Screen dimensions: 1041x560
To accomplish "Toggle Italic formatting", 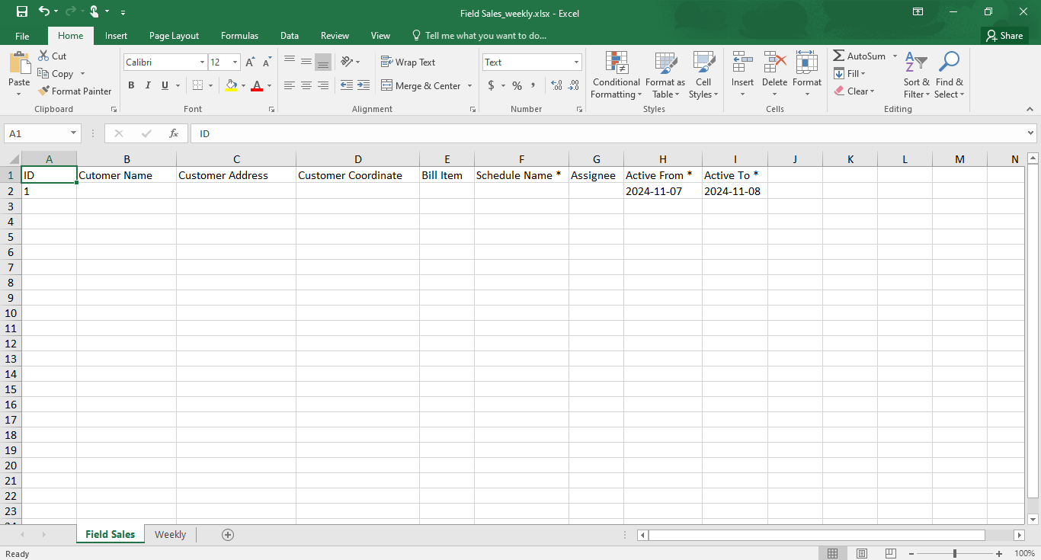I will tap(148, 86).
